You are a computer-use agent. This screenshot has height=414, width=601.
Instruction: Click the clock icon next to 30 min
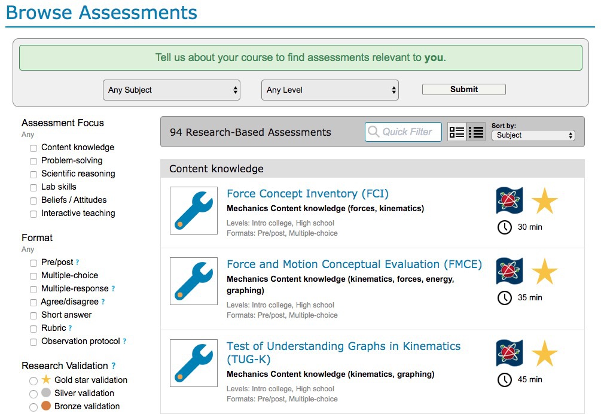pos(504,227)
